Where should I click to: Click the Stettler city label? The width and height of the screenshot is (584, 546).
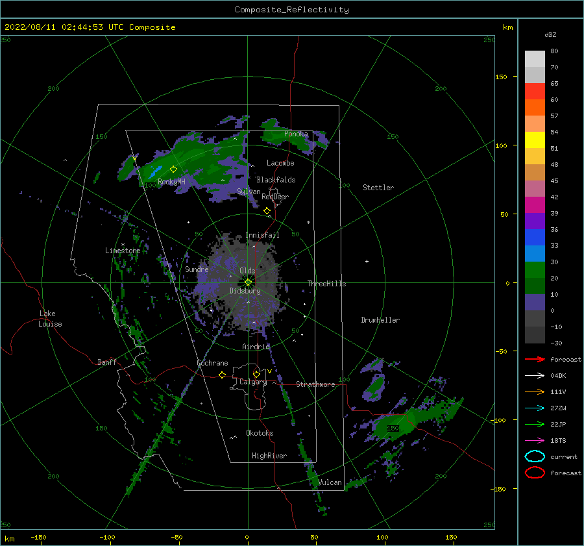378,188
